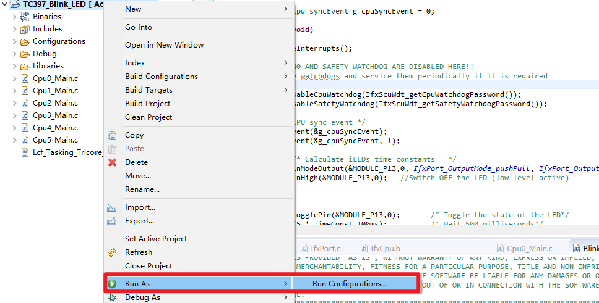Expand the Cpu5_Main.c node
Image resolution: width=599 pixels, height=303 pixels.
point(14,140)
